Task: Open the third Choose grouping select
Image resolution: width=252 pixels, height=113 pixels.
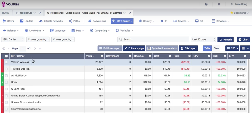Action: pyautogui.click(x=63, y=39)
